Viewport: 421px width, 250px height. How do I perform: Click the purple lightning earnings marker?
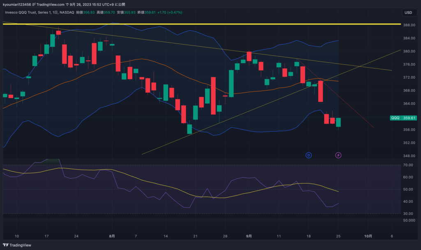(338, 155)
